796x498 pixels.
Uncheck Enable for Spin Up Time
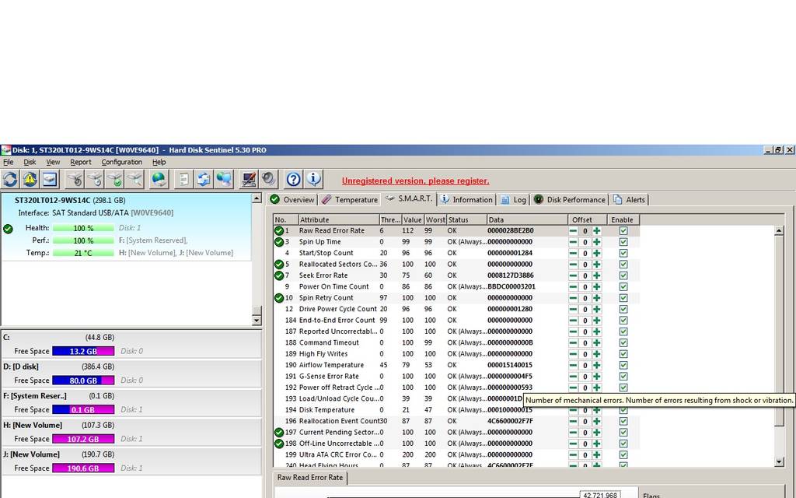[623, 242]
